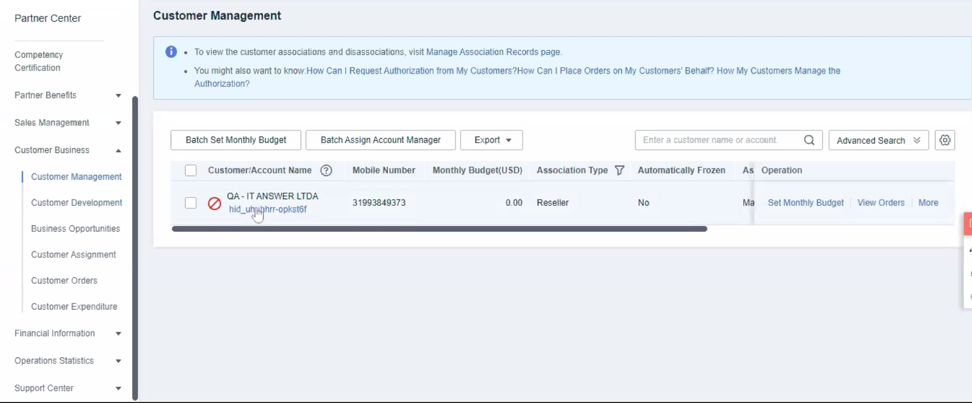
Task: Click the blue info icon in banner
Action: (171, 52)
